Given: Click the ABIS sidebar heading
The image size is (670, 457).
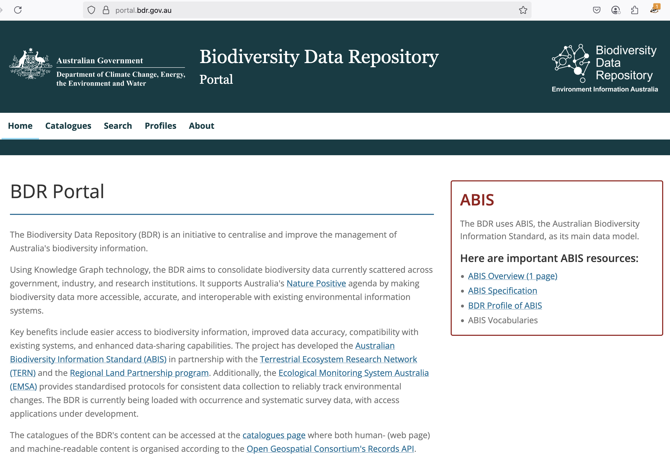Looking at the screenshot, I should click(x=477, y=200).
